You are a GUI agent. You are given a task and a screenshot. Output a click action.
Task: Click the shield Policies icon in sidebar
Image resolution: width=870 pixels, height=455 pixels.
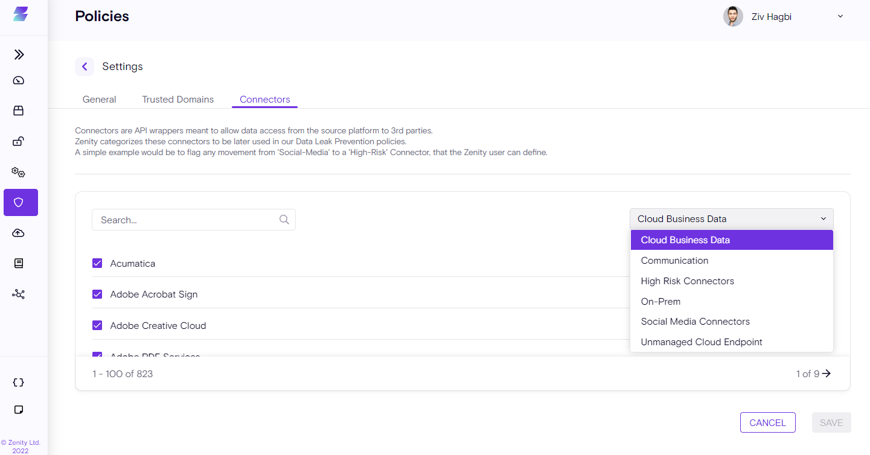(20, 203)
